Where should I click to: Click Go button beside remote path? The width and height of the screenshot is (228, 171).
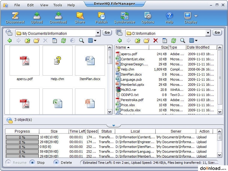(107, 33)
